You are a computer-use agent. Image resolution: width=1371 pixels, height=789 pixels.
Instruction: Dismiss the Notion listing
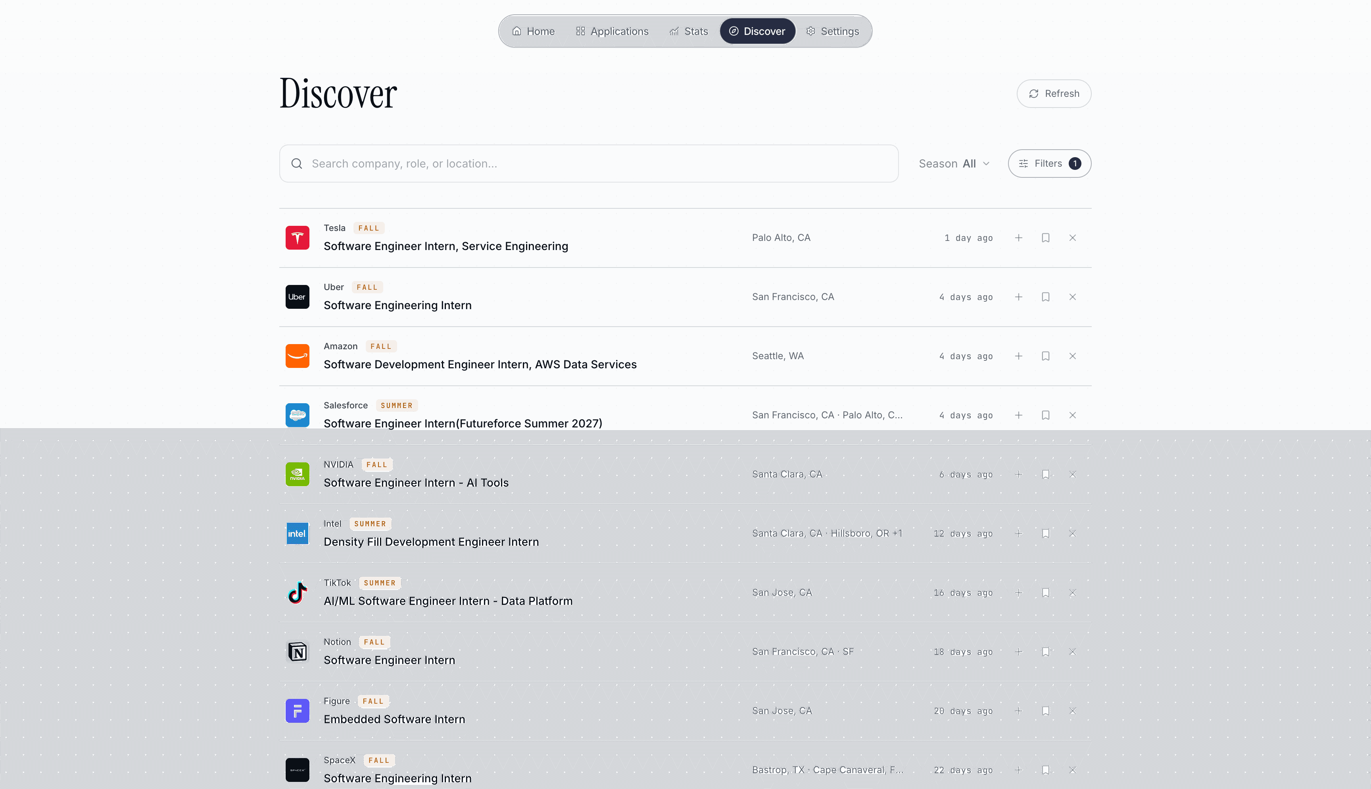pos(1073,651)
